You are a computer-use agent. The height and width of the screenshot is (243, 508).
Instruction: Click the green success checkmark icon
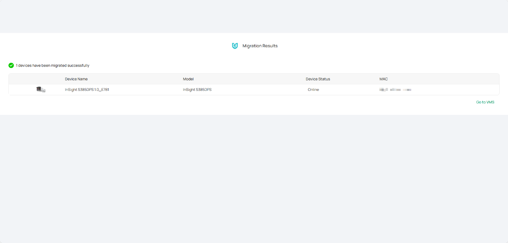pos(11,65)
